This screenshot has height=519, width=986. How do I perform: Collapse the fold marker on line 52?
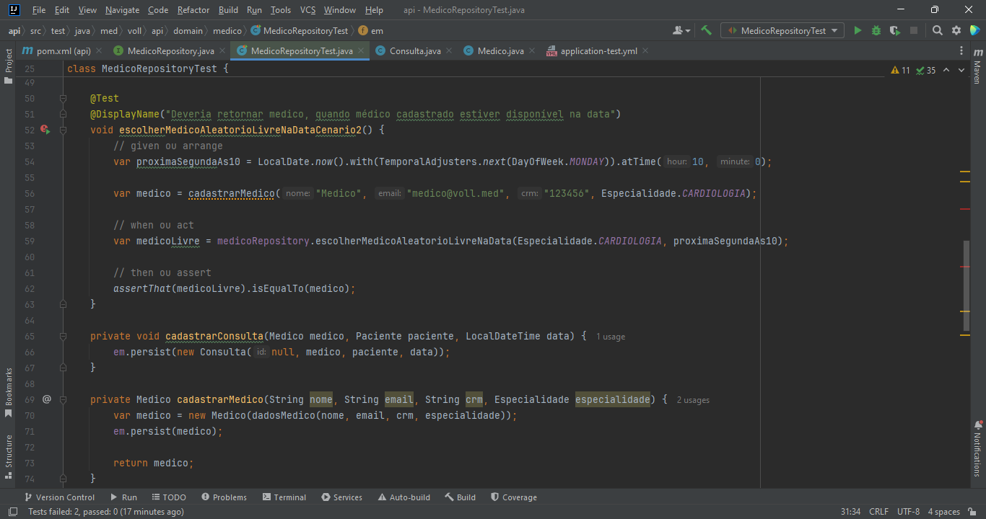tap(64, 130)
